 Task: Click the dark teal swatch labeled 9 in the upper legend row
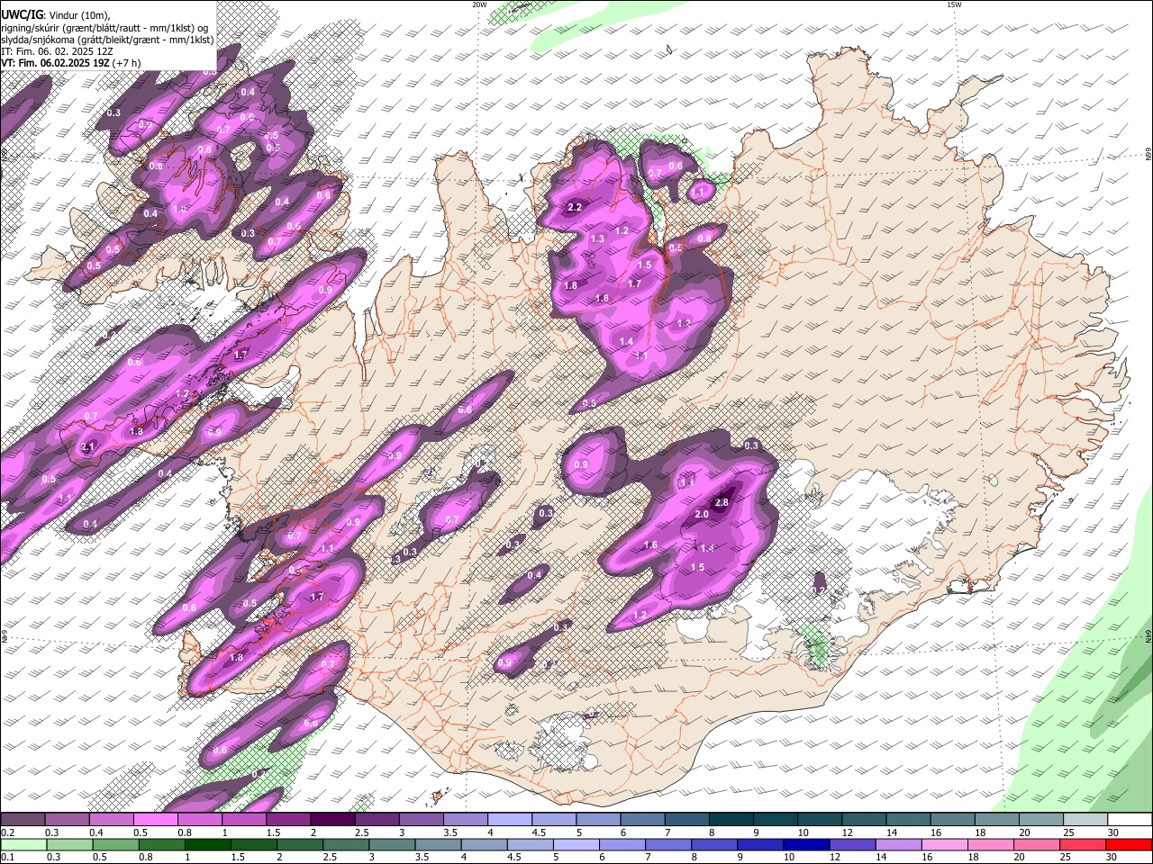(776, 820)
